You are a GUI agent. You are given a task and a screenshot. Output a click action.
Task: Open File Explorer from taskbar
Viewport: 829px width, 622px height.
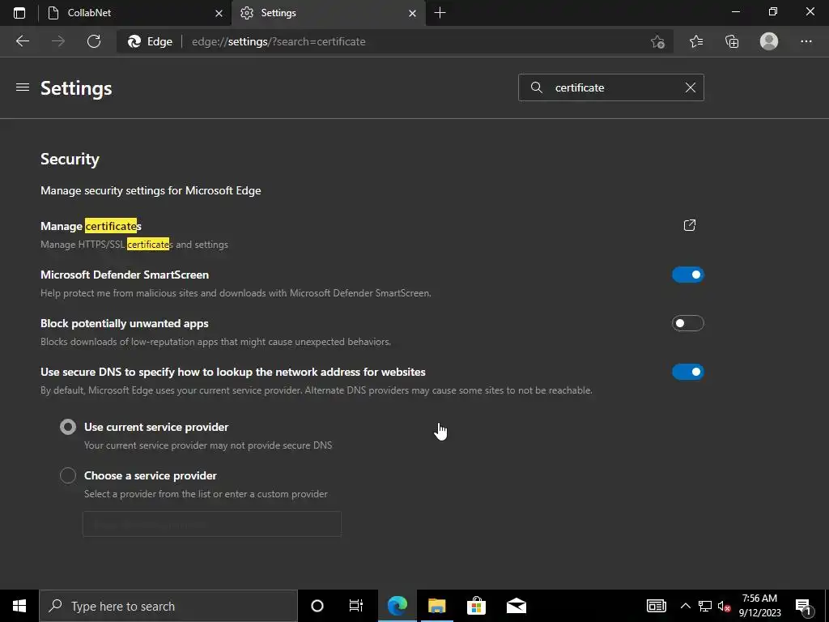[436, 606]
